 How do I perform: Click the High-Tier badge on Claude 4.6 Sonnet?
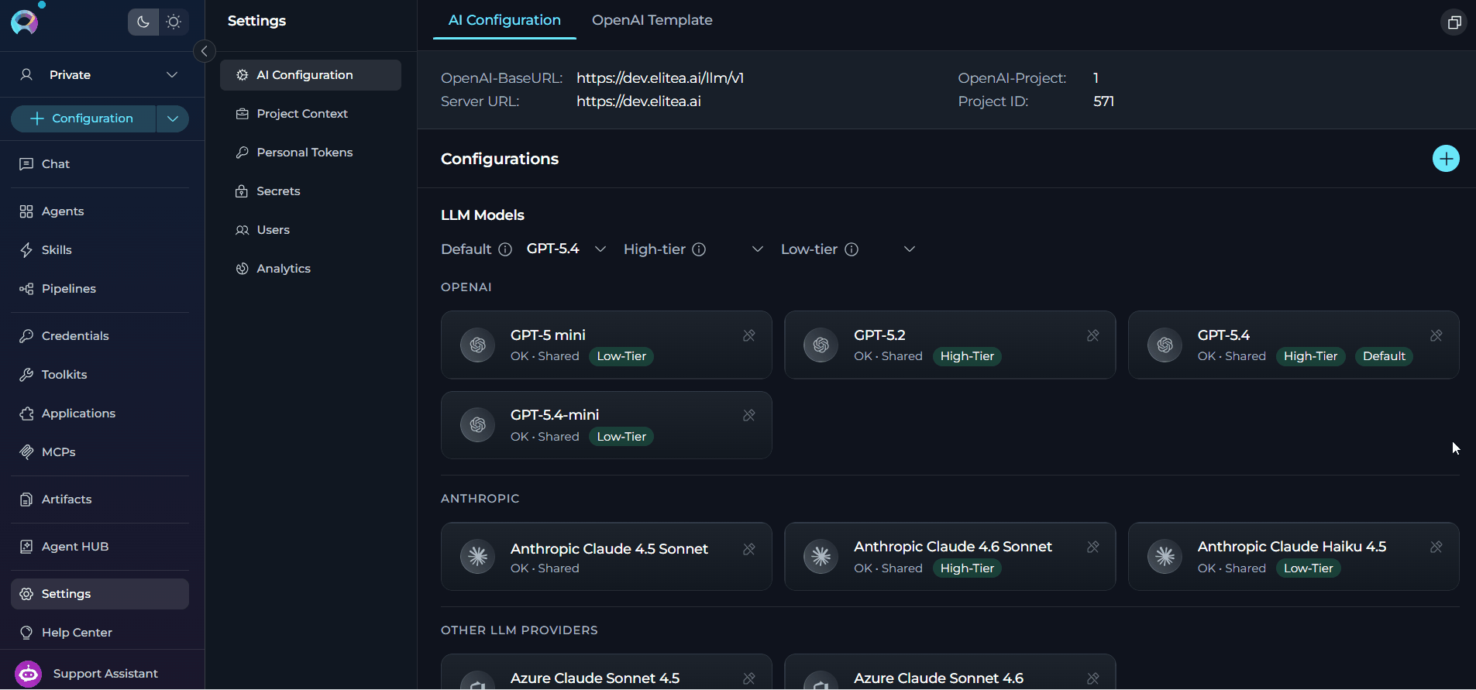tap(967, 568)
